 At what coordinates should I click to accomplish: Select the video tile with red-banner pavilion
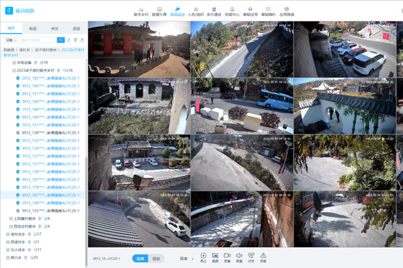[x=139, y=49]
